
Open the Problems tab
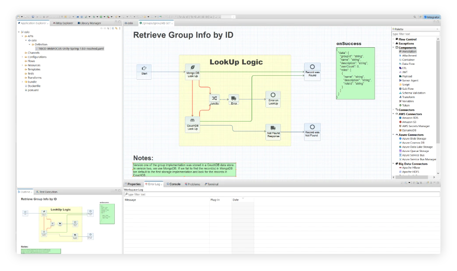(x=192, y=184)
